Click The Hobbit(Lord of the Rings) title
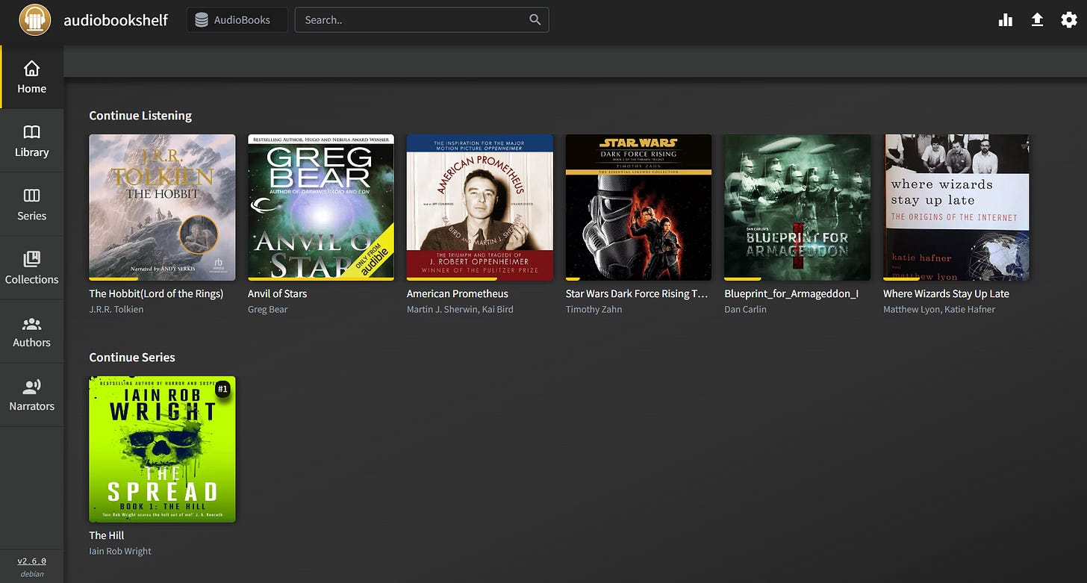1087x583 pixels. tap(156, 293)
